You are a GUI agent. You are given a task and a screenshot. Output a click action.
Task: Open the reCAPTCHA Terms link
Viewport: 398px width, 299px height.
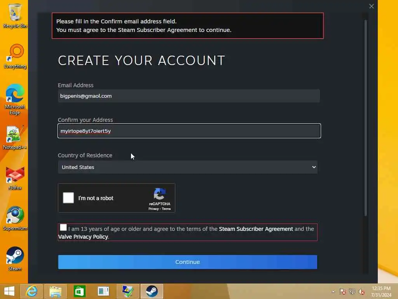[166, 209]
